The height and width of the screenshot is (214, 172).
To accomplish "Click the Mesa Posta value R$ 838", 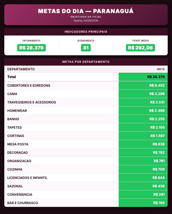I will pos(159,144).
